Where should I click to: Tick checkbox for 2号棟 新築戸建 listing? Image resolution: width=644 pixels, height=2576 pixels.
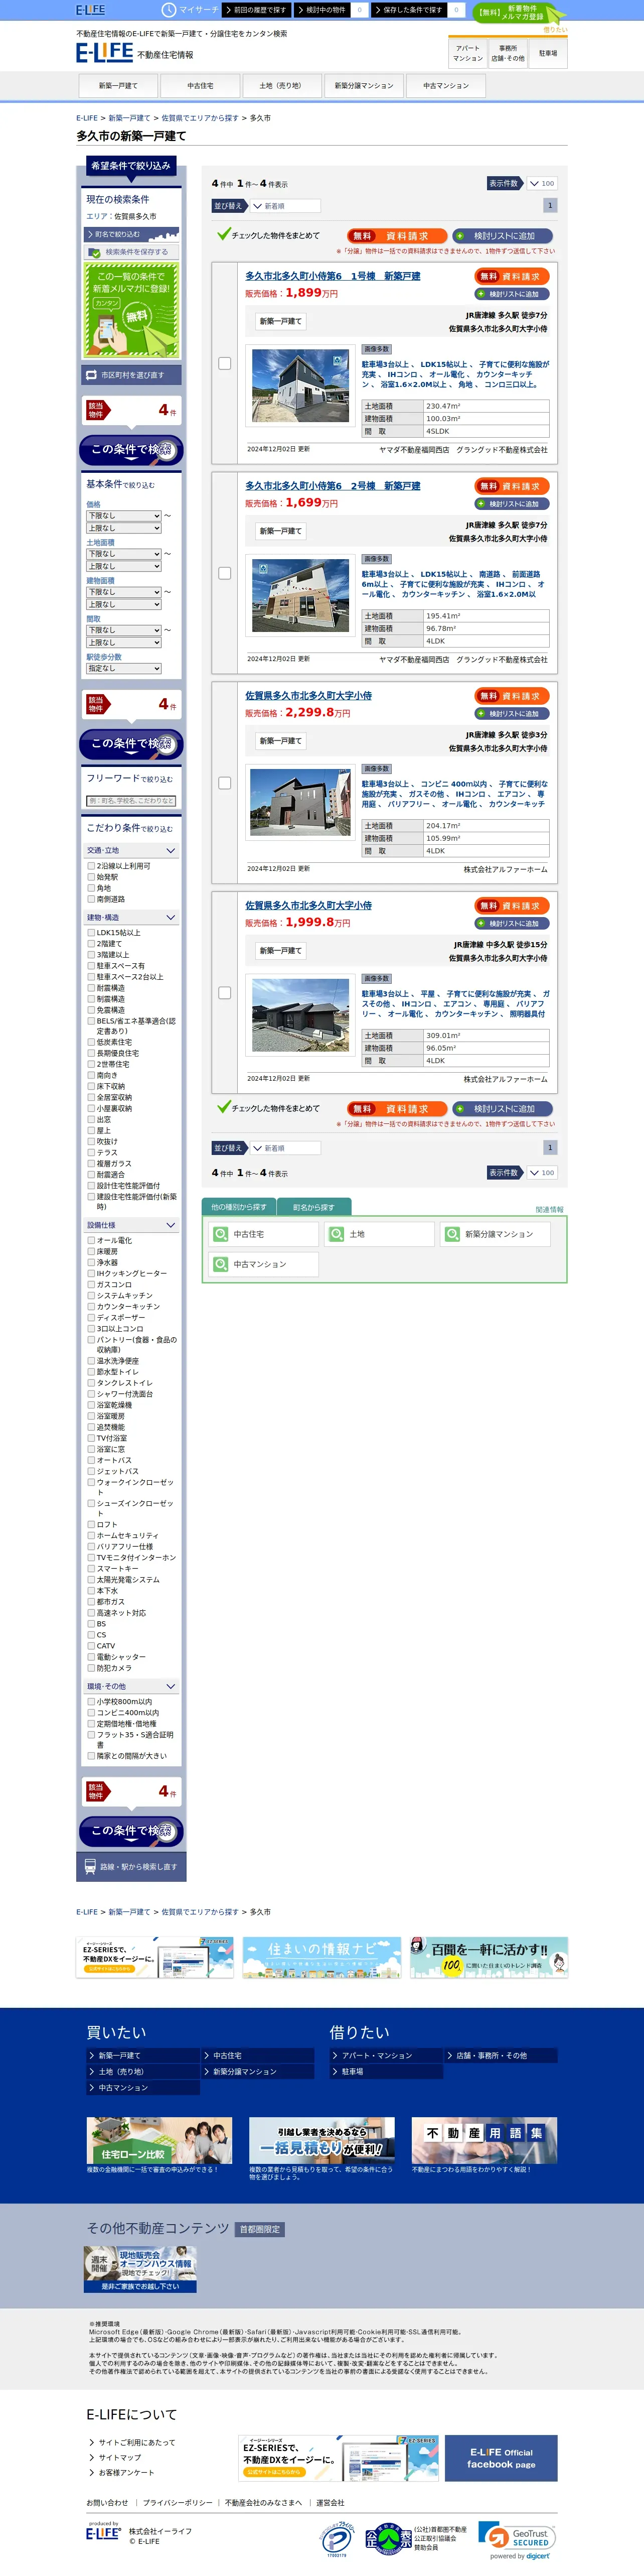225,573
